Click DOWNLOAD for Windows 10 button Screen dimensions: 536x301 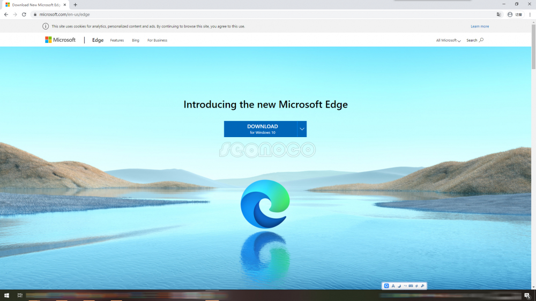tap(260, 129)
